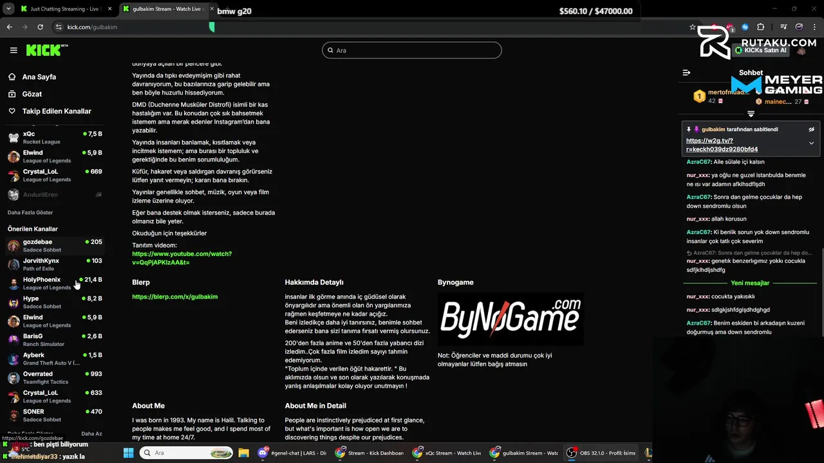Open mertofmuad top gifter entry
This screenshot has height=463, width=824.
(721, 96)
